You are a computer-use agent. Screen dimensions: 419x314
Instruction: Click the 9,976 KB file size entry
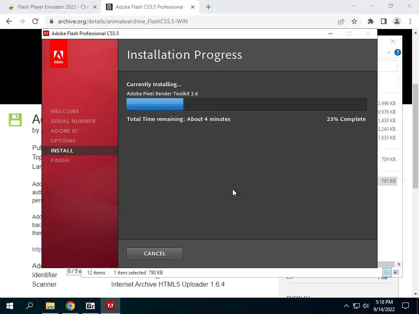point(387,112)
